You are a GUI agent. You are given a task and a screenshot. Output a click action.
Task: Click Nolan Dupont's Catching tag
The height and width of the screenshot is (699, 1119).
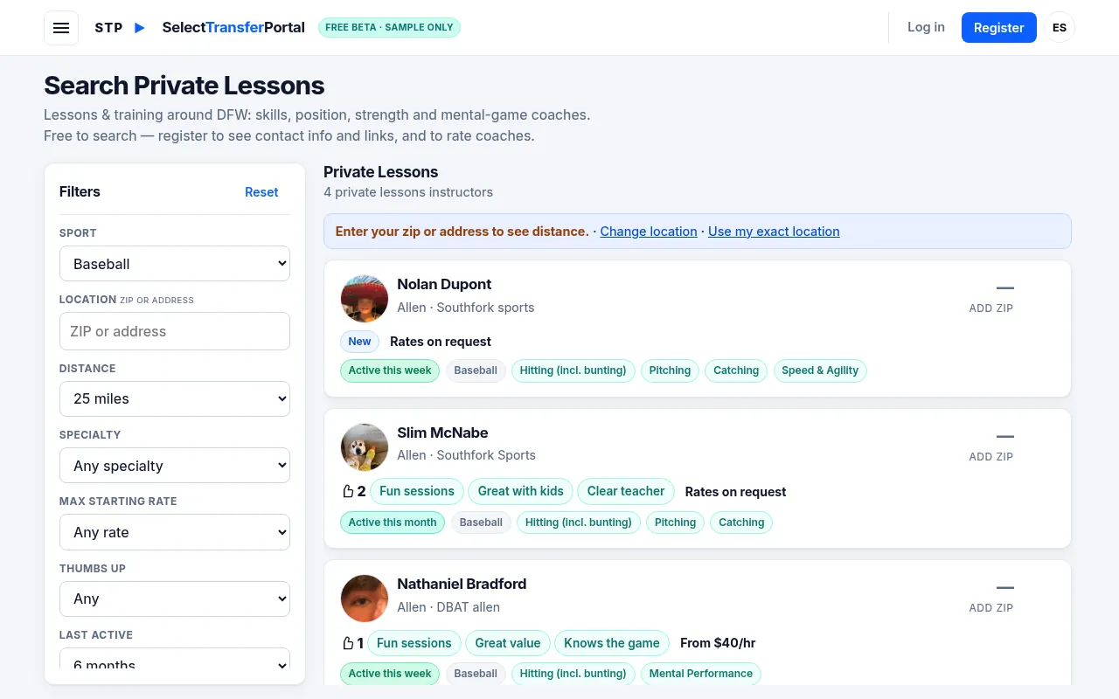pos(736,370)
